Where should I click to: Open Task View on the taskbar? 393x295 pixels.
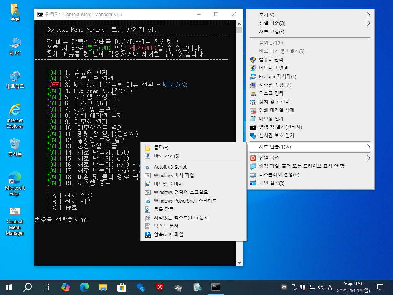(x=46, y=287)
